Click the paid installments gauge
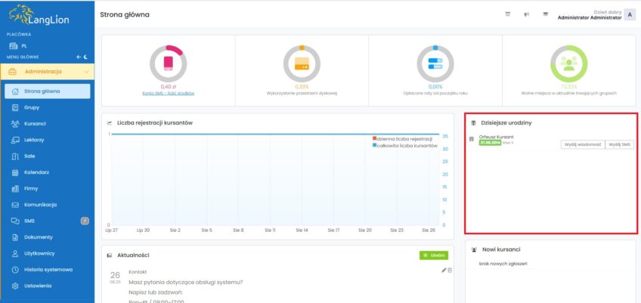 coord(435,63)
